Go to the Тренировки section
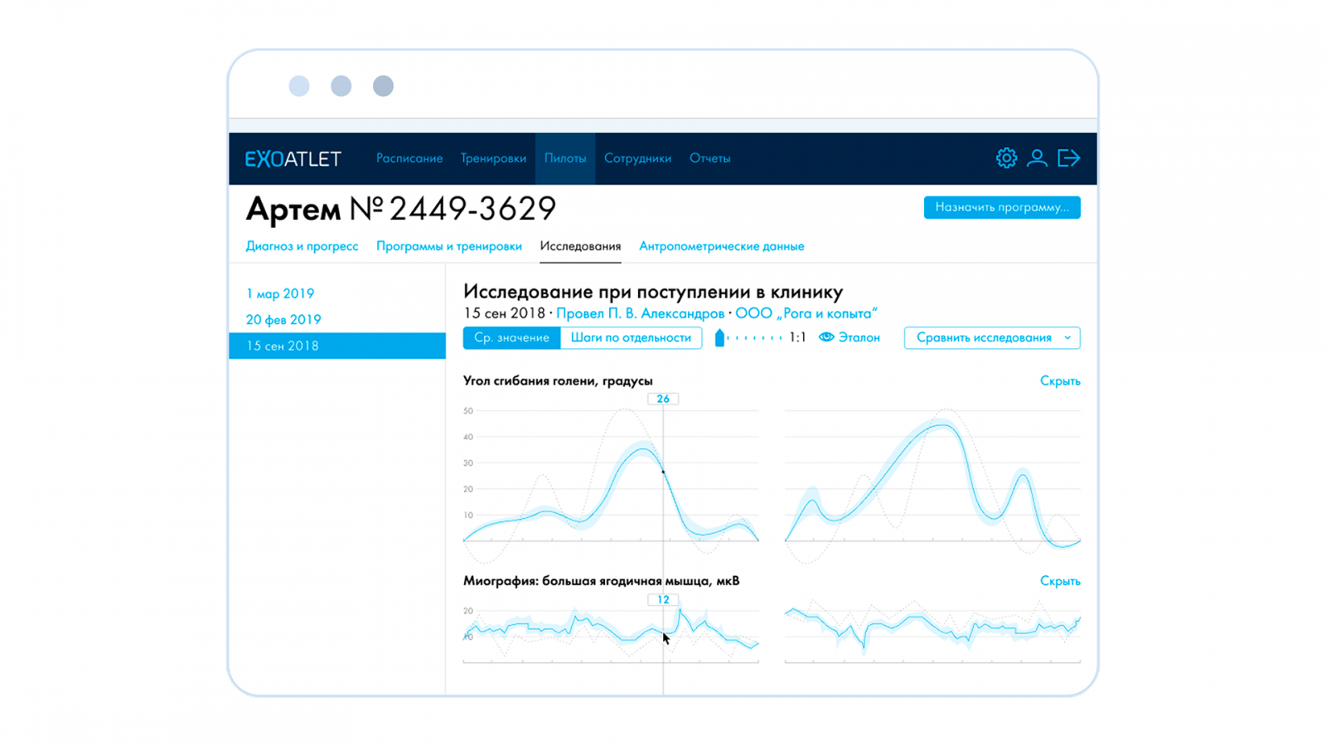Screen dimensions: 1326x746 point(493,158)
